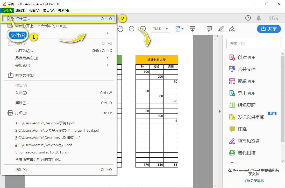
Task: Open the Help question mark icon
Action: (248, 18)
